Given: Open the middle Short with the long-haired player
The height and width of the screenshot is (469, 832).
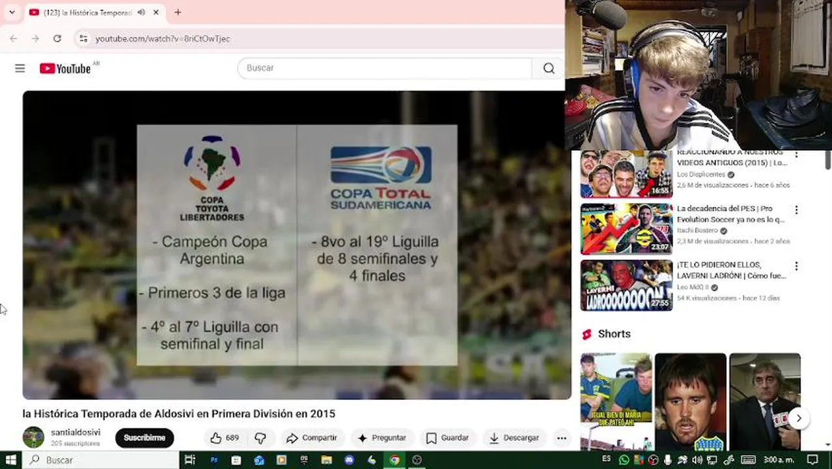Looking at the screenshot, I should 691,401.
